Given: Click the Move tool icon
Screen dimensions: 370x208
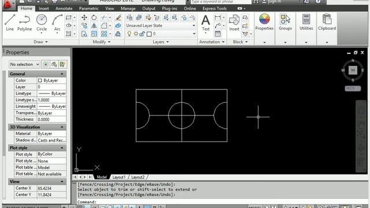Looking at the screenshot, I should (84, 17).
